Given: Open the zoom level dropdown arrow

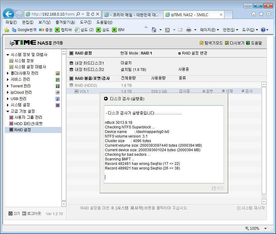Looking at the screenshot, I should (x=265, y=229).
